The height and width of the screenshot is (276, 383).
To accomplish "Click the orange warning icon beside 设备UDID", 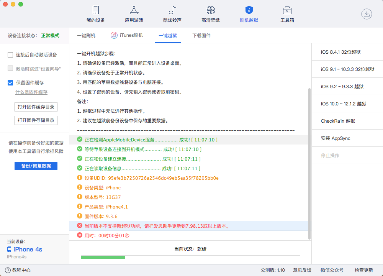I will (80, 177).
